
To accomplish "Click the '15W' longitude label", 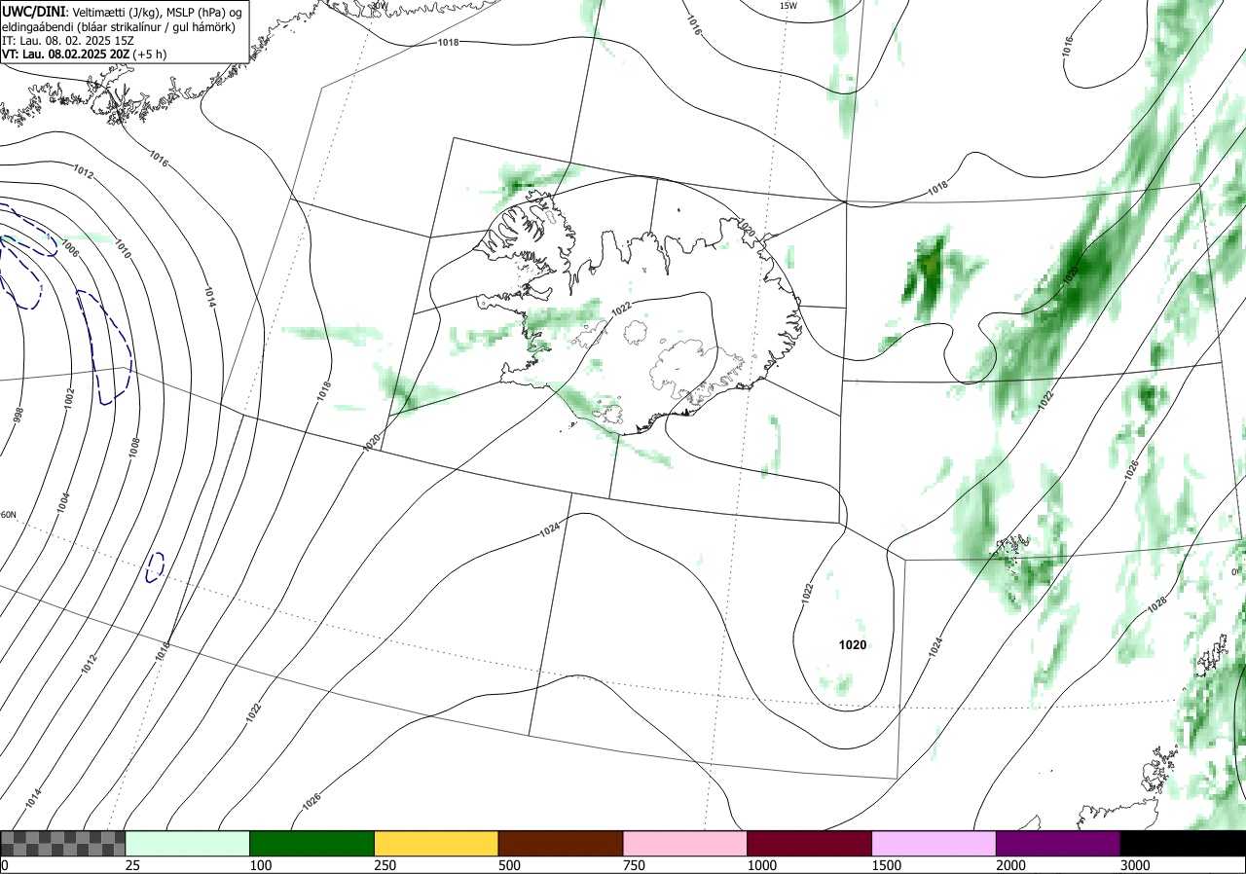I will (788, 6).
